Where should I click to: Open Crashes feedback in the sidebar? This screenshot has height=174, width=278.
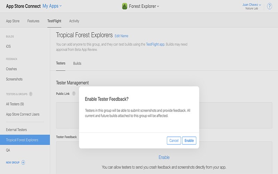11,69
